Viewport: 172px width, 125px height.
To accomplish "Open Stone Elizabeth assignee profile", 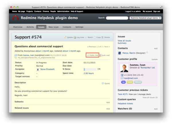I will [x=47, y=69].
